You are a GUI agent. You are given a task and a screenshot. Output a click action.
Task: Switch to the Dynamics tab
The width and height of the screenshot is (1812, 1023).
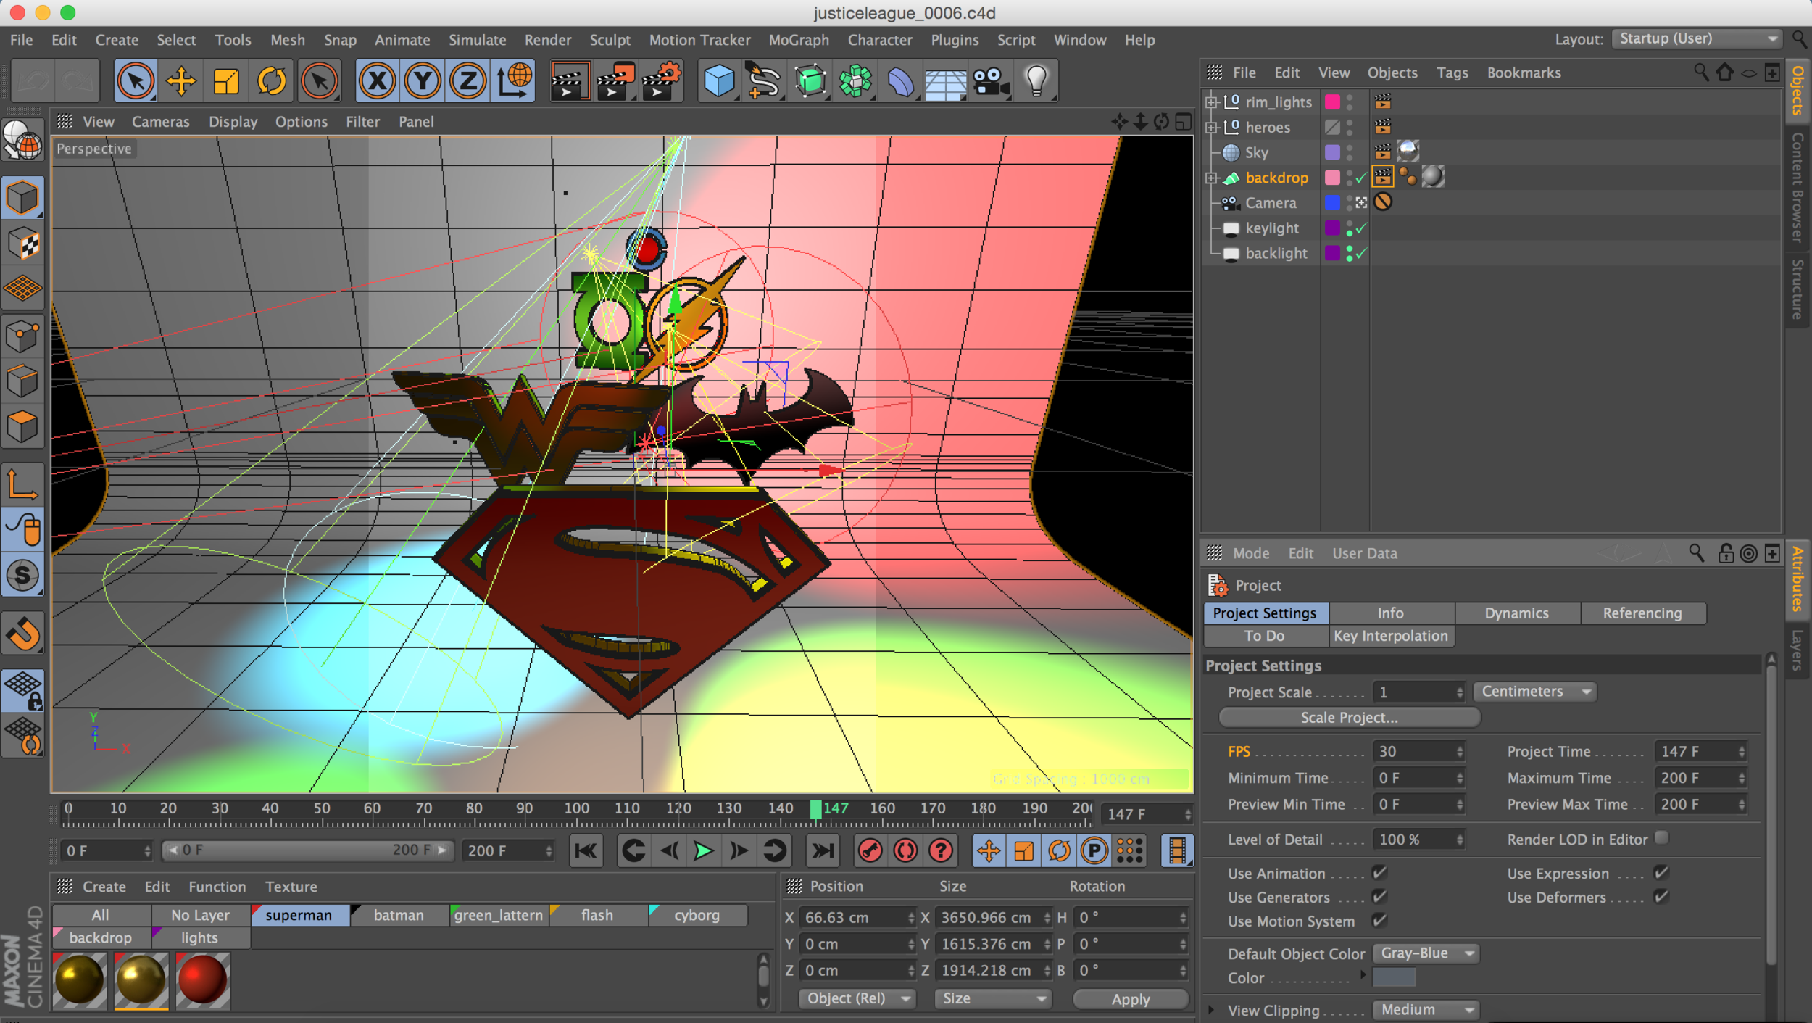(1516, 613)
